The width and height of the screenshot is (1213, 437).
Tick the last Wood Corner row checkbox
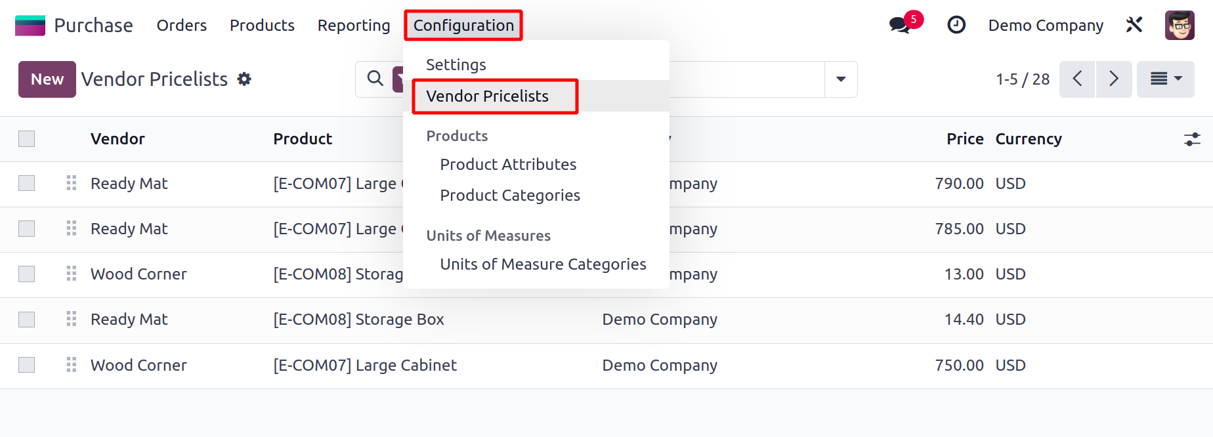[27, 365]
